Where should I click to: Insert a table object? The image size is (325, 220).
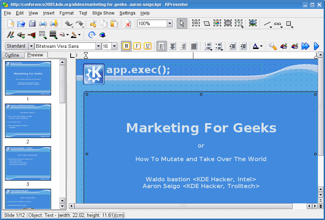228,23
